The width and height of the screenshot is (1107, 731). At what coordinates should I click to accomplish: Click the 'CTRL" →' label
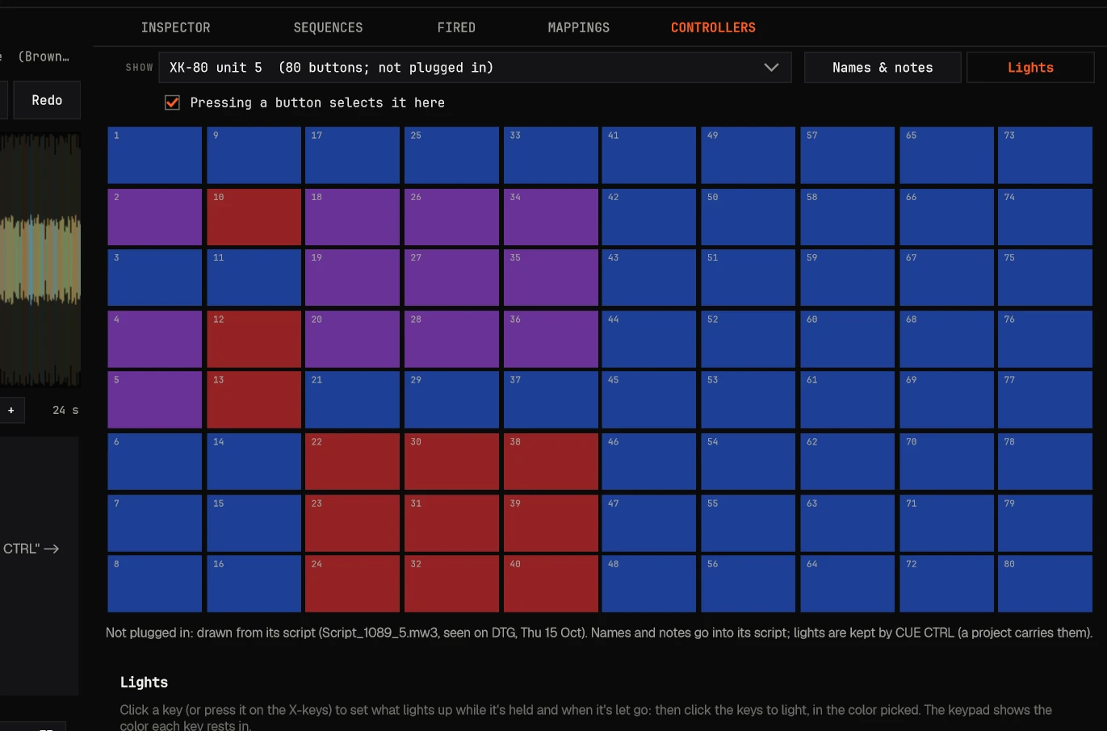tap(31, 549)
